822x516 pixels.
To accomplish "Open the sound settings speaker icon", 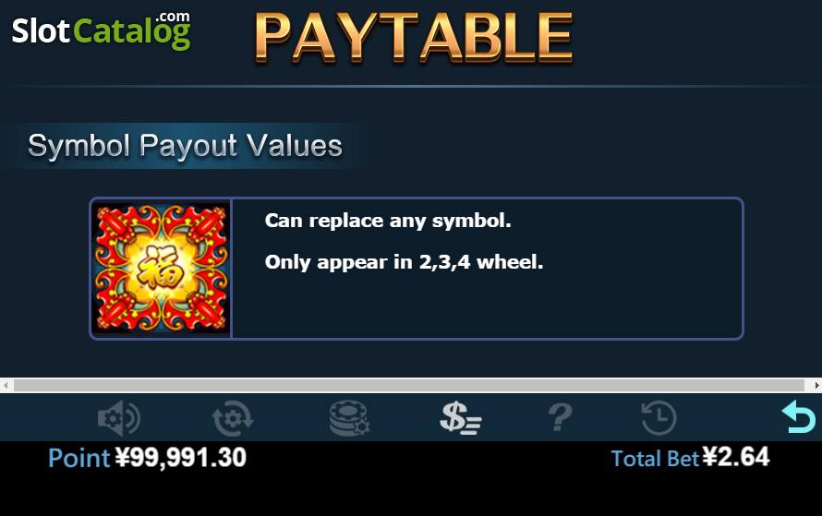I will (x=119, y=418).
